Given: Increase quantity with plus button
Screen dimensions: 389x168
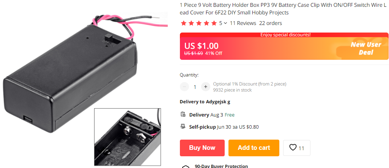Looking at the screenshot, I should [205, 87].
